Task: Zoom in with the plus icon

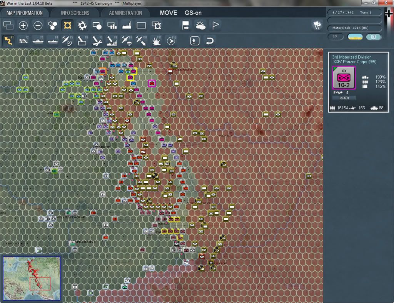Action: click(23, 25)
